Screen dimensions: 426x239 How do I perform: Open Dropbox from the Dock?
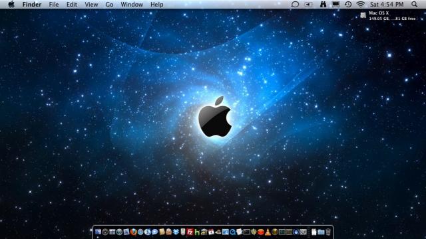click(176, 232)
